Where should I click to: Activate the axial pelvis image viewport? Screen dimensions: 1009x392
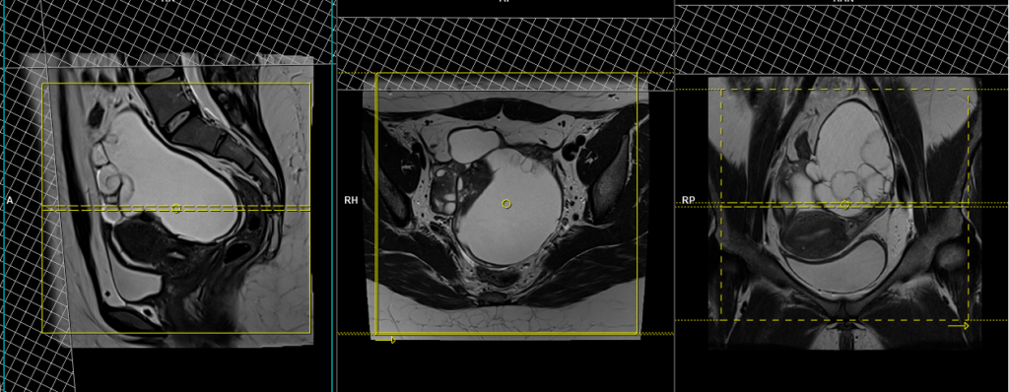tap(505, 196)
